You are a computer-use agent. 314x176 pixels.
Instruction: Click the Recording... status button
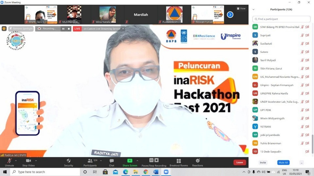click(x=48, y=29)
